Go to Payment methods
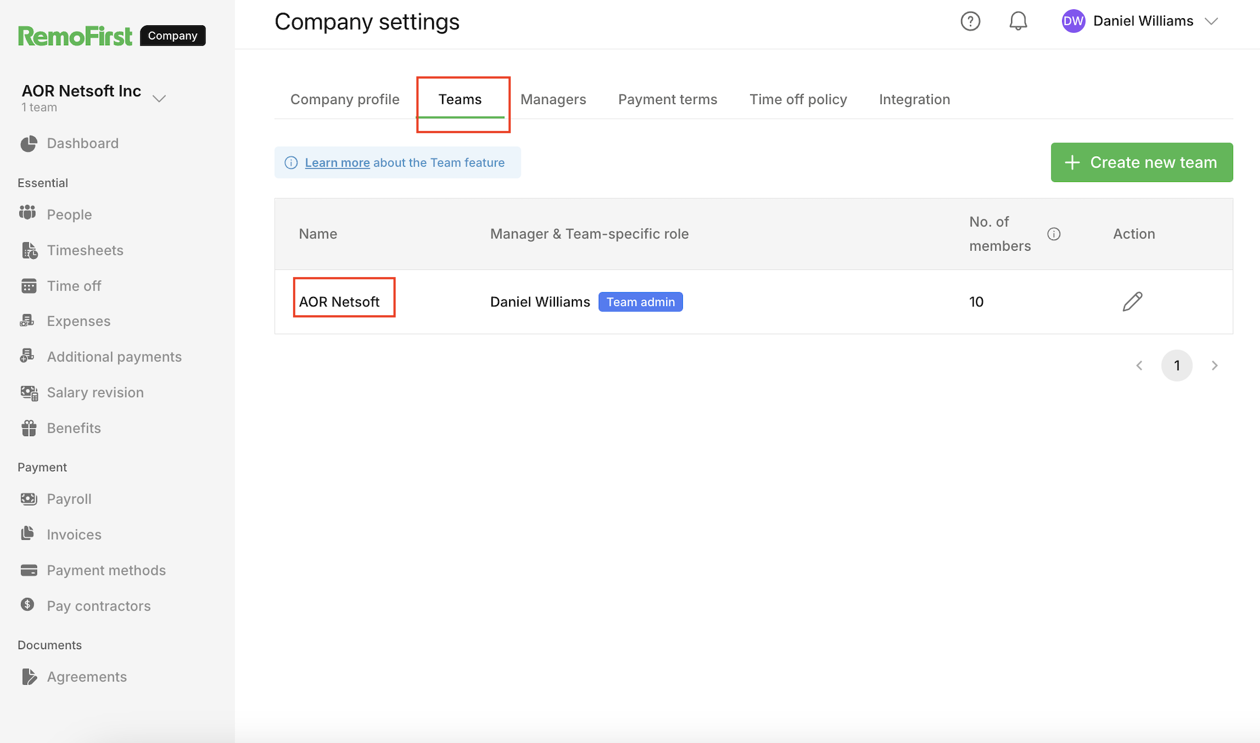The height and width of the screenshot is (743, 1260). [x=106, y=570]
